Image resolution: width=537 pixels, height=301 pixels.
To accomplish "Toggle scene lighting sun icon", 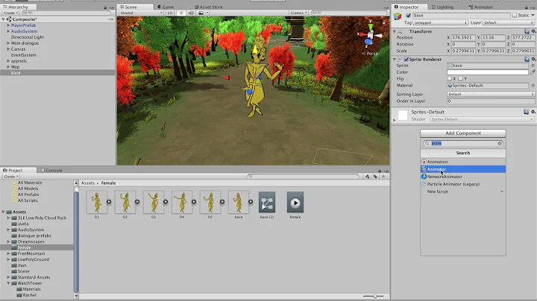I will (x=181, y=13).
